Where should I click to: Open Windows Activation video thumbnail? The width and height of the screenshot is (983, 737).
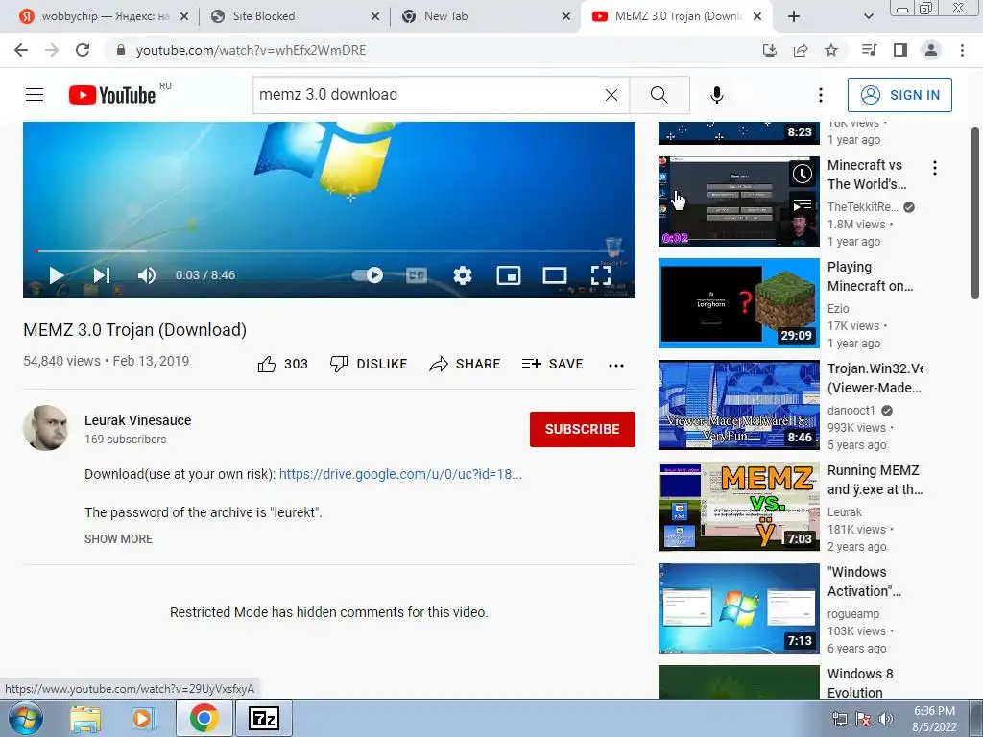pos(739,607)
